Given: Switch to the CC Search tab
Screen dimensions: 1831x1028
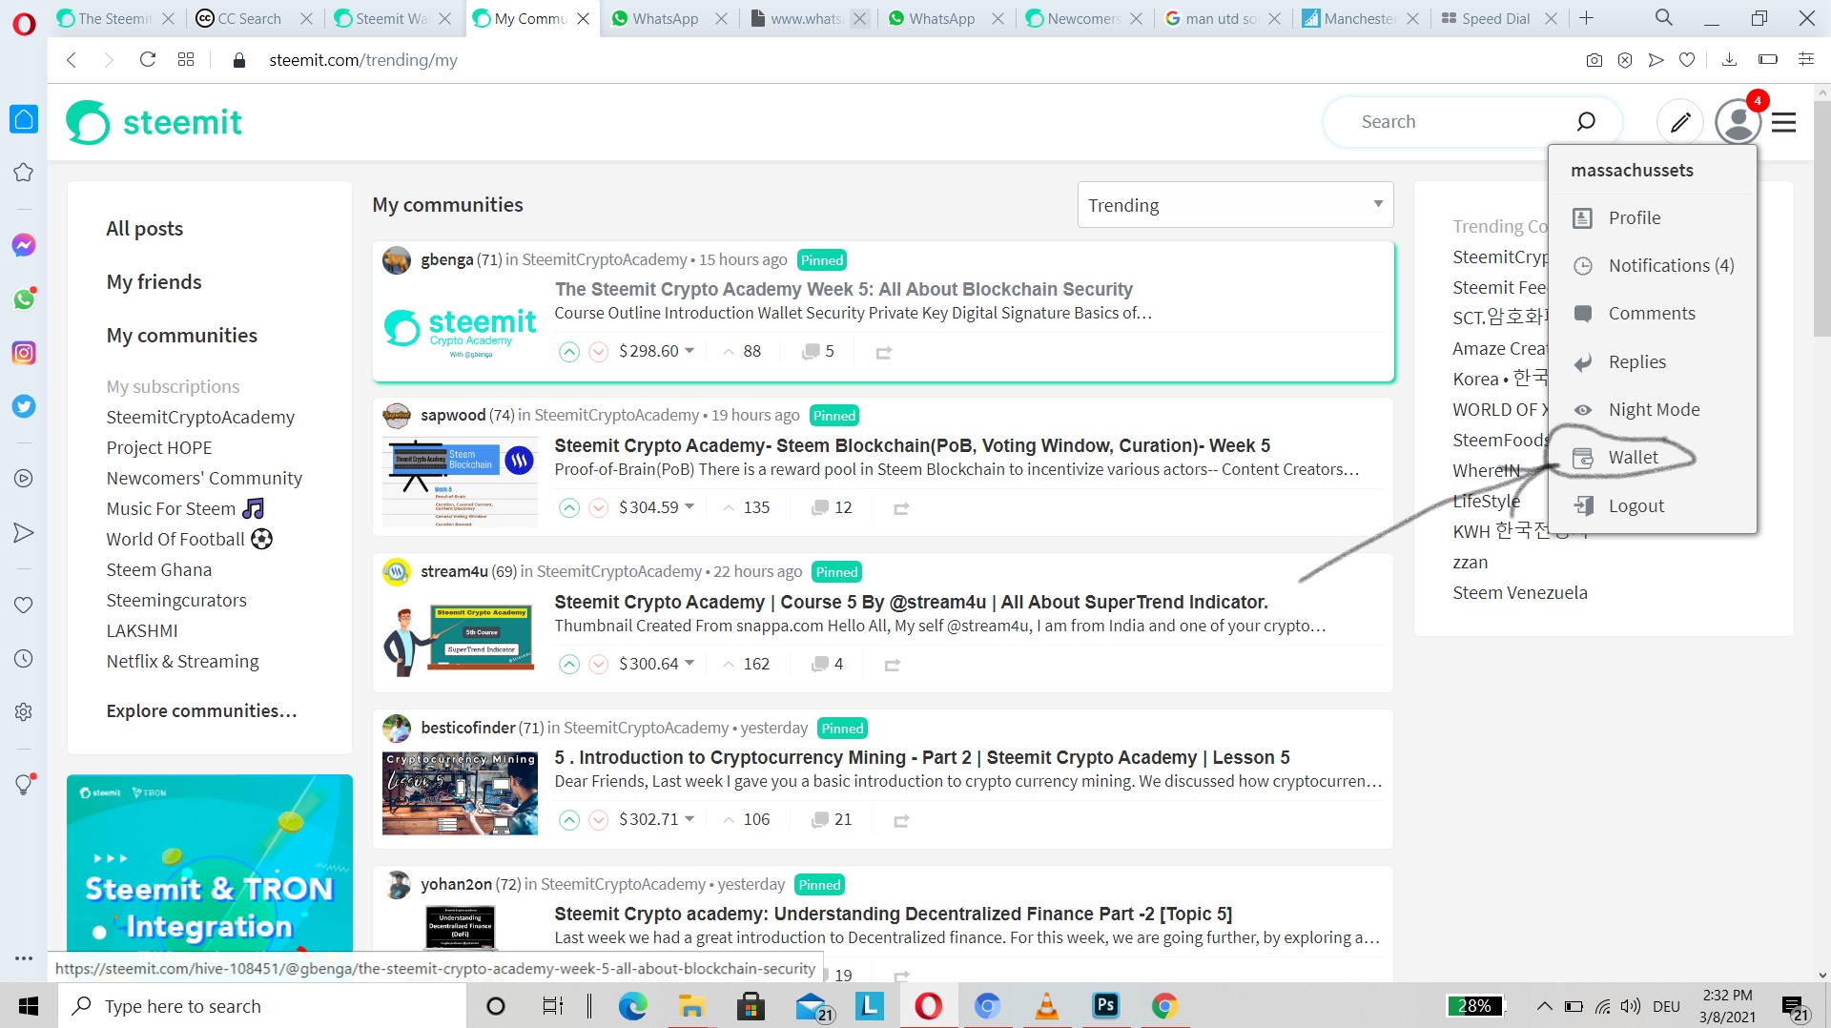Looking at the screenshot, I should (x=250, y=18).
